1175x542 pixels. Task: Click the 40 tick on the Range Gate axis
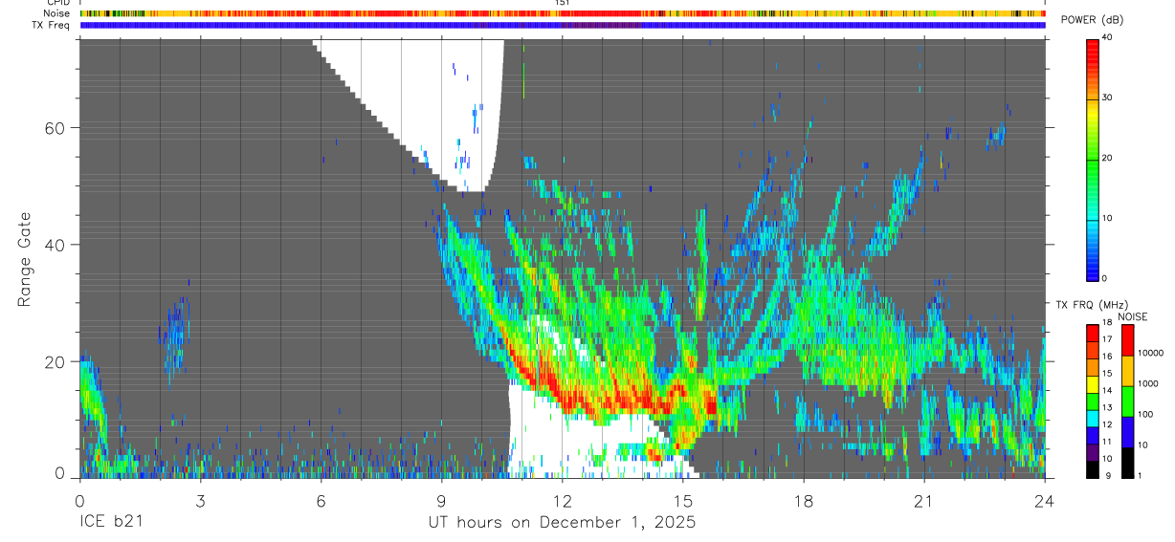click(x=55, y=245)
